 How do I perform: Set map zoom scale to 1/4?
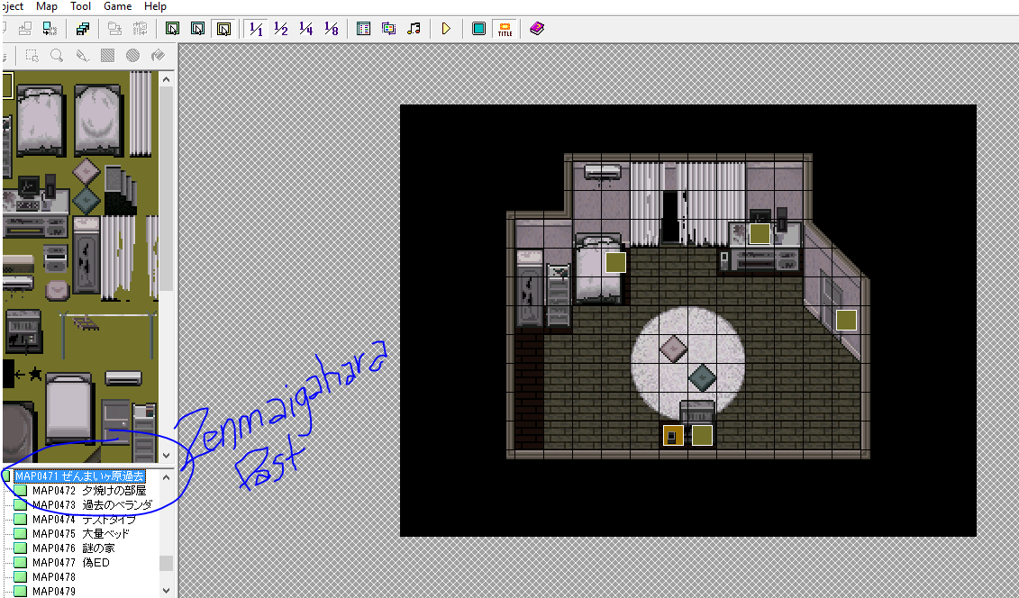point(306,29)
